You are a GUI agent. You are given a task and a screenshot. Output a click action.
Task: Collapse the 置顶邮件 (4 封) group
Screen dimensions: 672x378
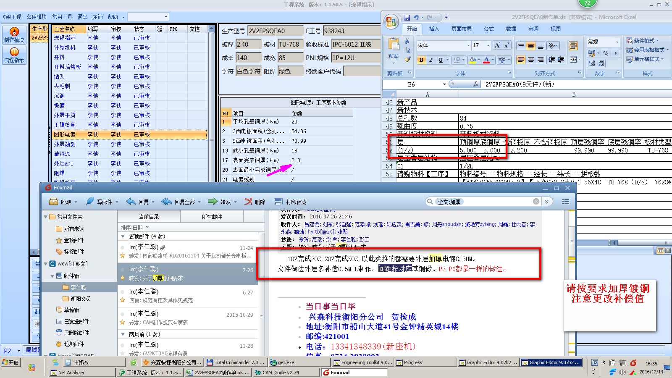pos(123,236)
